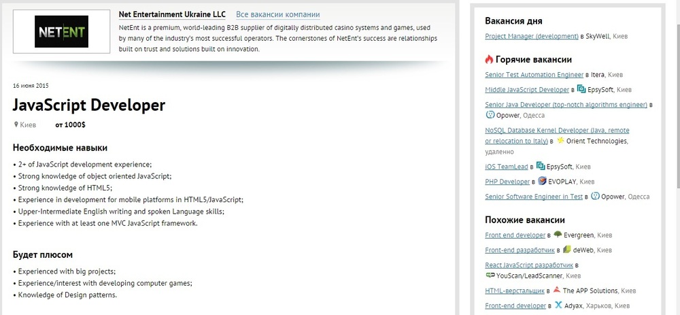Open the Все вакансии компании link
680x315 pixels.
coord(277,14)
